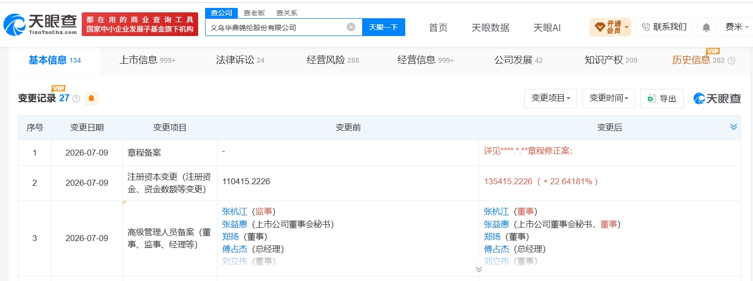Screen dimensions: 753x281
Task: Open the 费米 user account dropdown
Action: tap(737, 27)
